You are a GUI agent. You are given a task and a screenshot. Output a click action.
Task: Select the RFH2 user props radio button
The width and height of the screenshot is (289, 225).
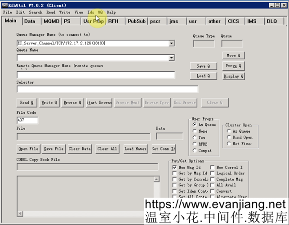click(195, 144)
